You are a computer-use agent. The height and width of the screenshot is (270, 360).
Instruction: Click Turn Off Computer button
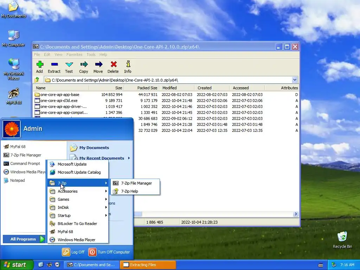pos(109,252)
